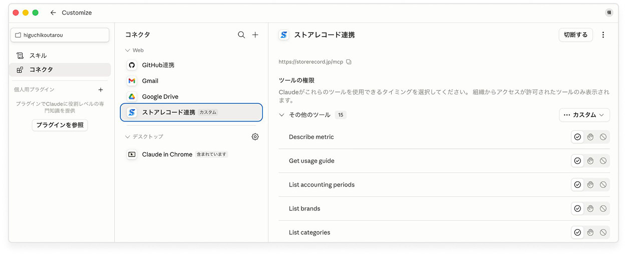
Task: Click the Describe metric tool name
Action: (x=311, y=137)
